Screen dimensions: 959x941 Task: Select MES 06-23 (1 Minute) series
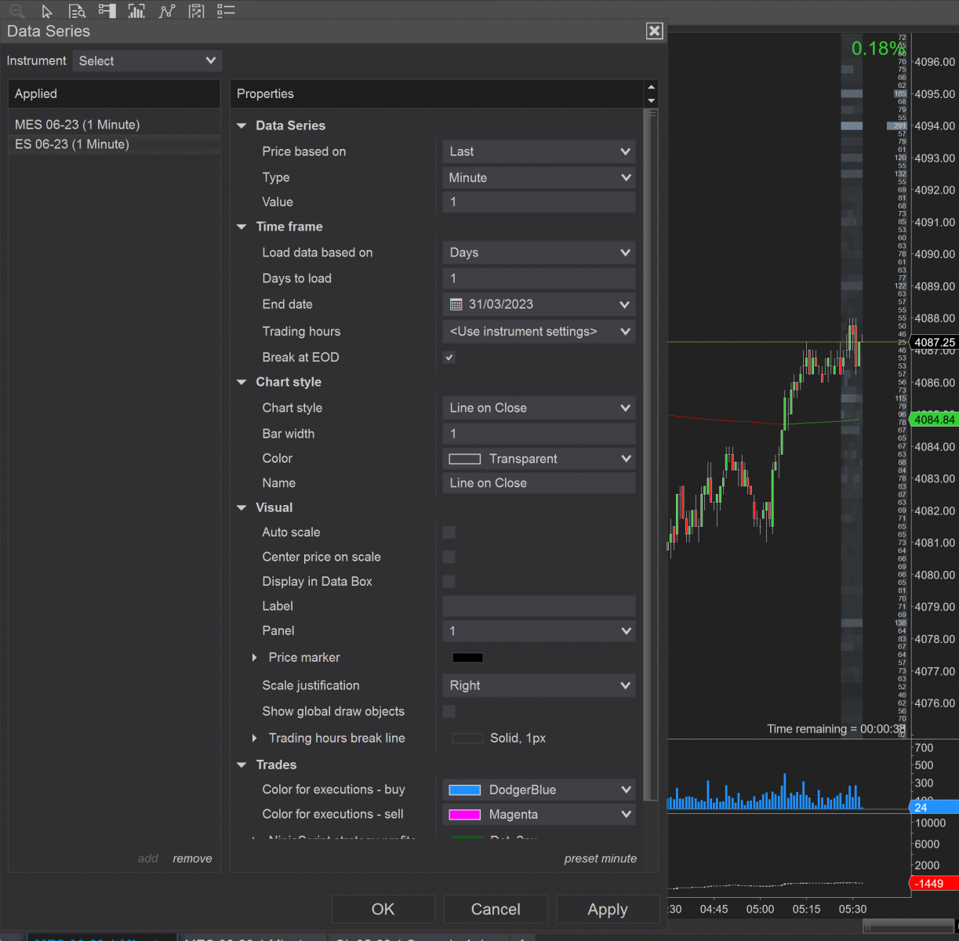(114, 125)
